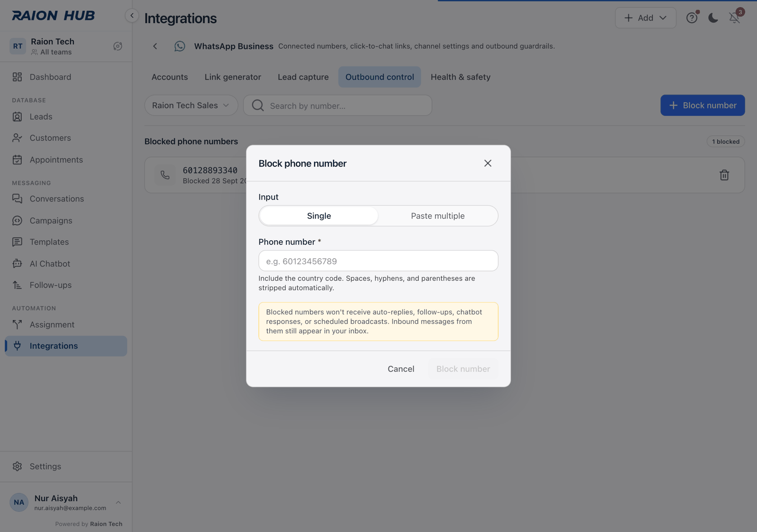Follow the Raion Tech link in the footer

[x=106, y=524]
